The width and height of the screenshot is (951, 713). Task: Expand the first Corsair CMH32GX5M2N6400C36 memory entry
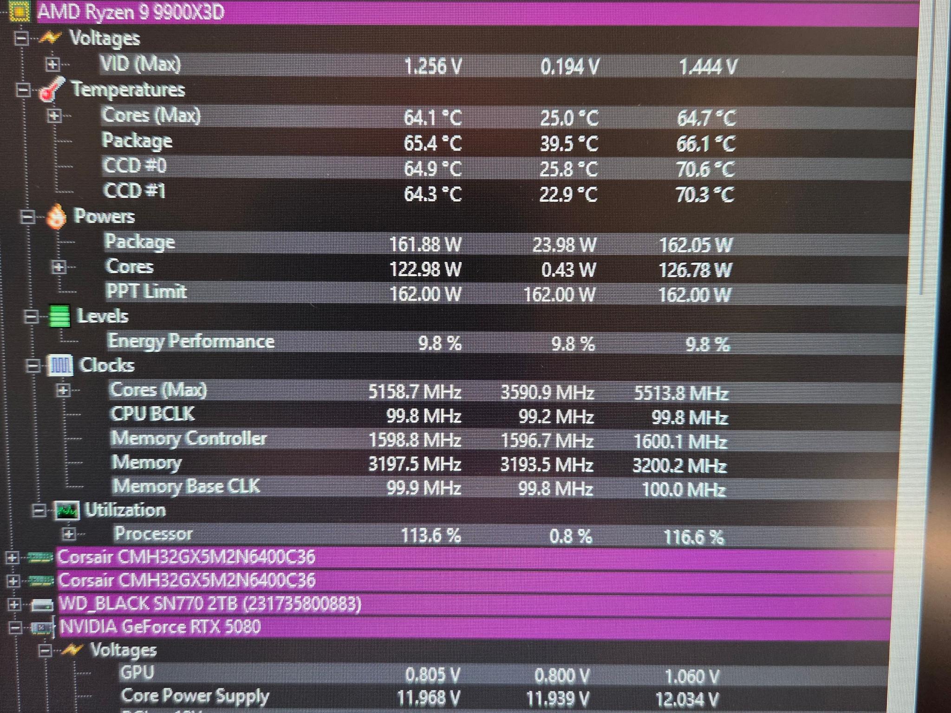[12, 557]
